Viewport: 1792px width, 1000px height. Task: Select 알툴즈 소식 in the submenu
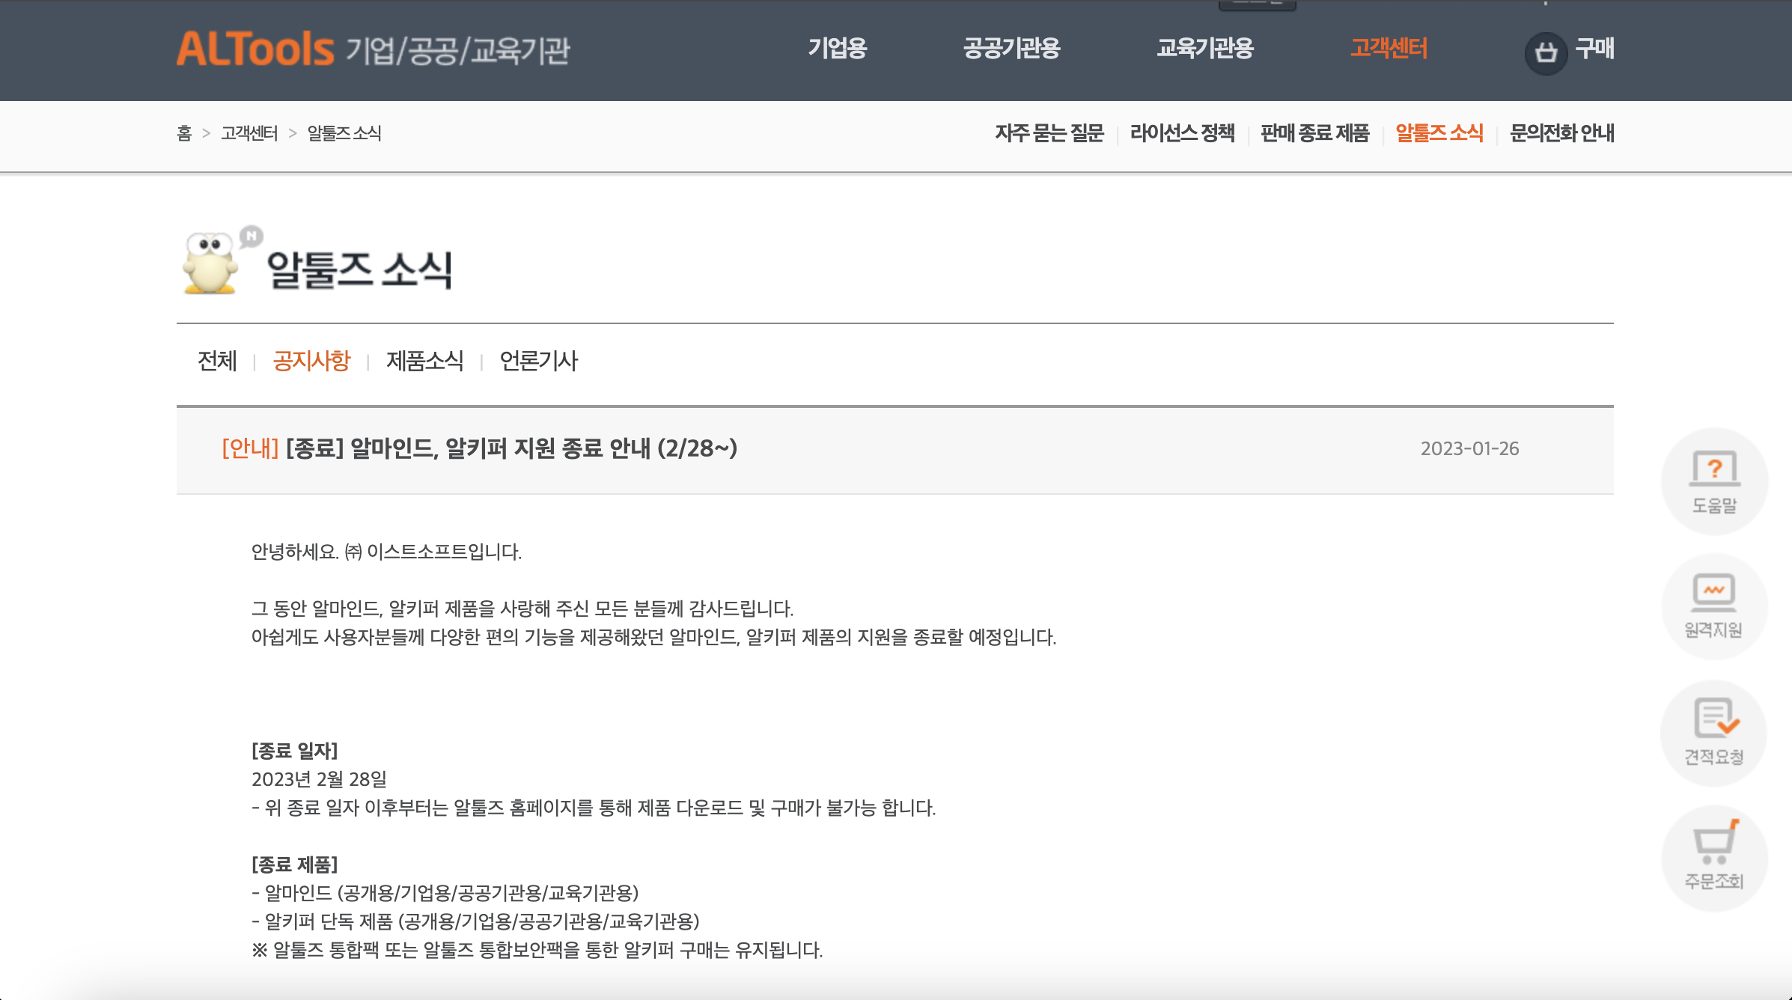1439,133
